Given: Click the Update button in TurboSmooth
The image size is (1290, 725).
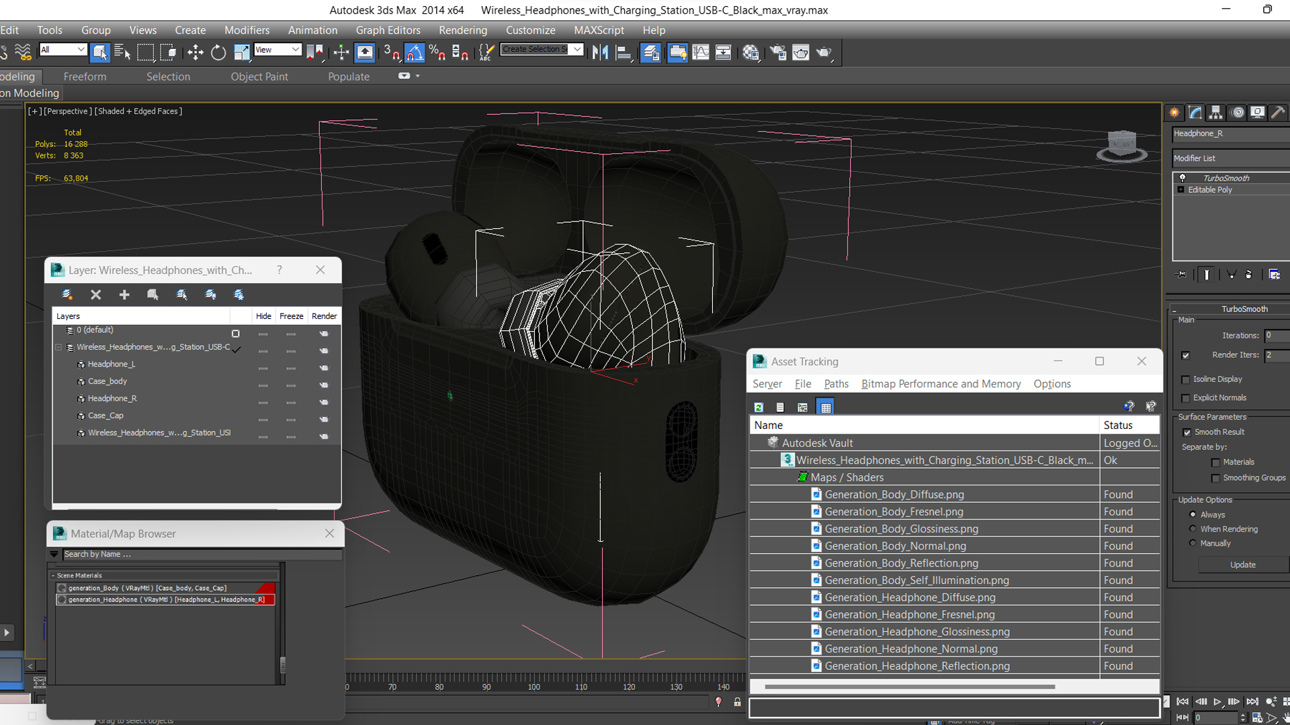Looking at the screenshot, I should tap(1242, 565).
